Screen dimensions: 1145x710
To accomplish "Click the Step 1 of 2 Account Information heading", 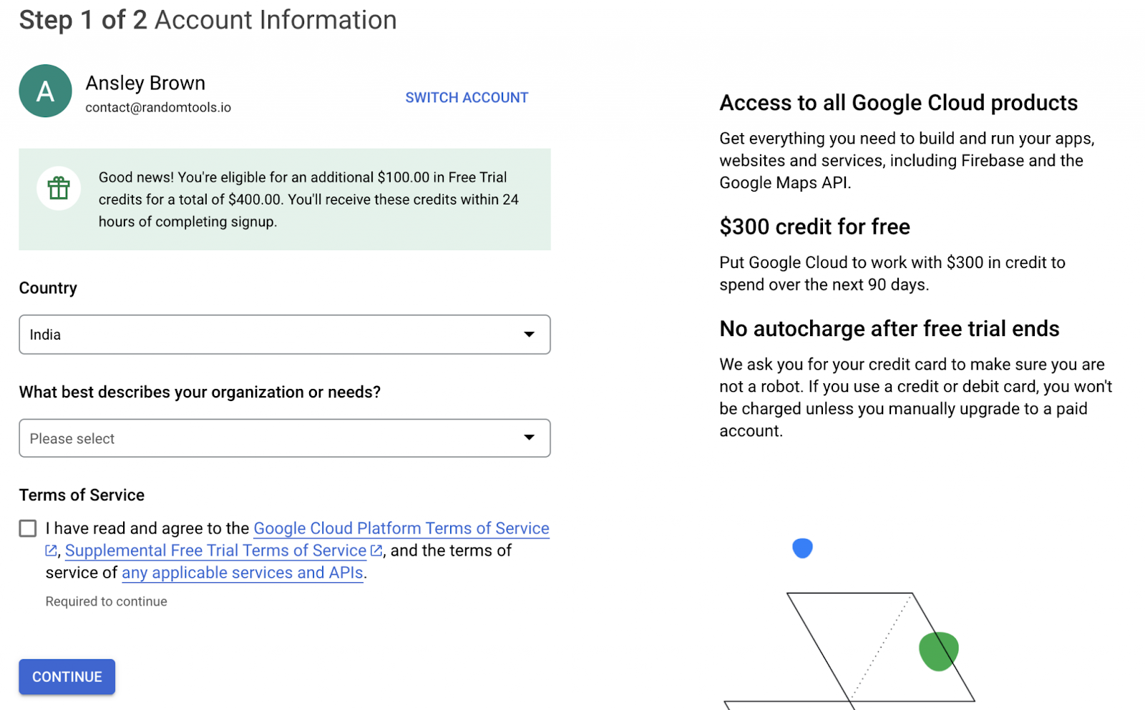I will click(x=208, y=20).
